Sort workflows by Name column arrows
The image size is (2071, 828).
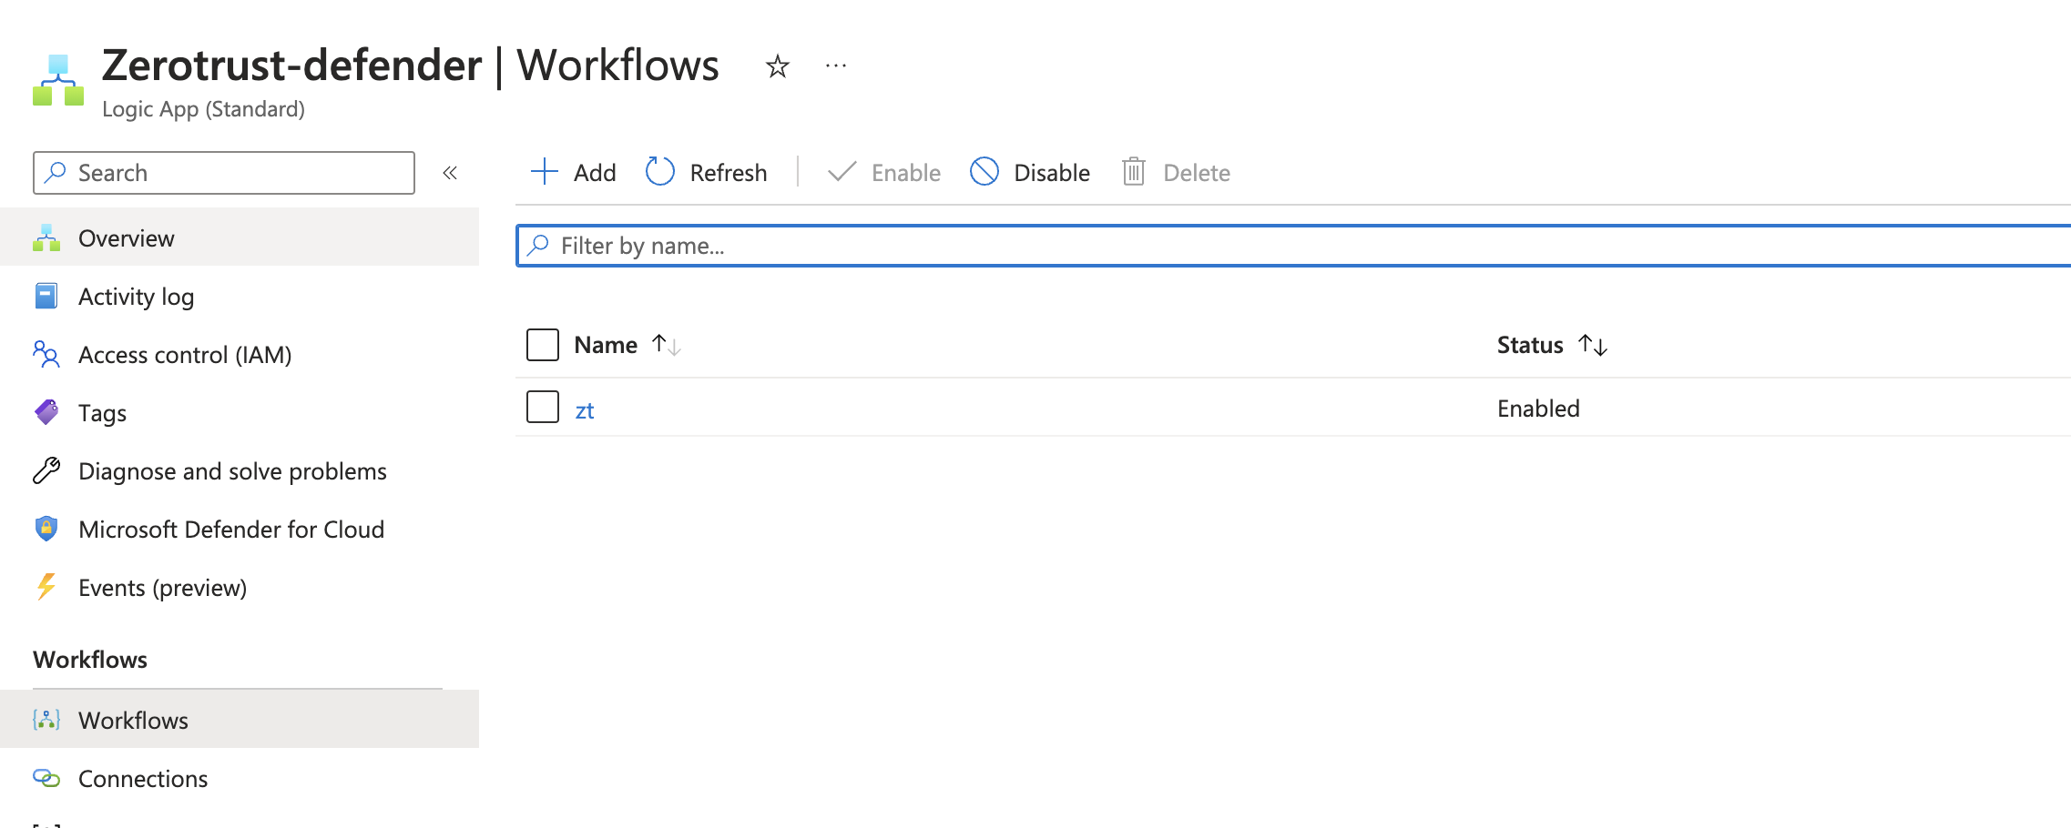[667, 345]
